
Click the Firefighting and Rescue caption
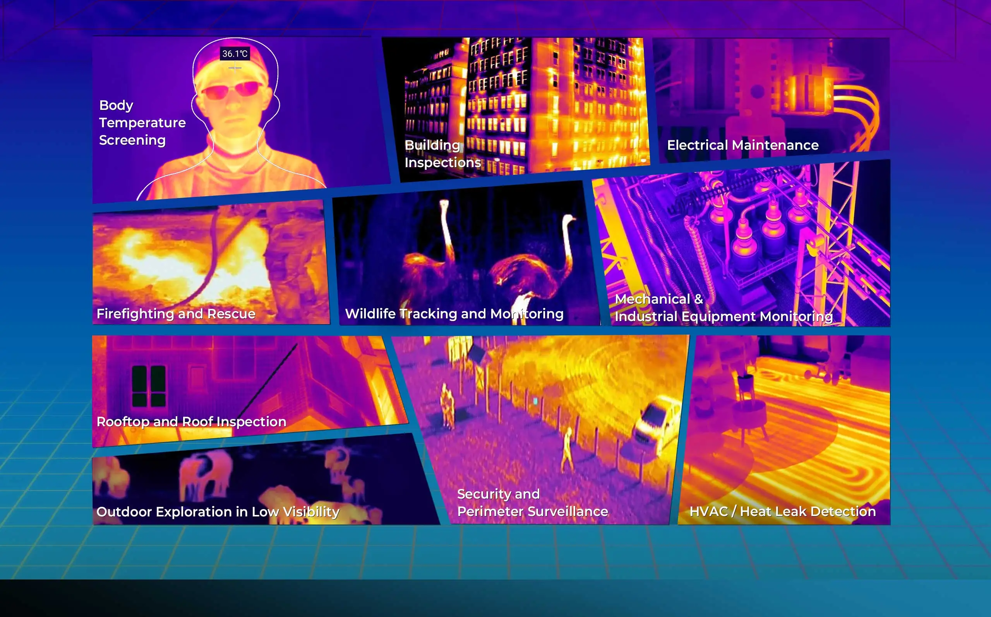pos(176,313)
